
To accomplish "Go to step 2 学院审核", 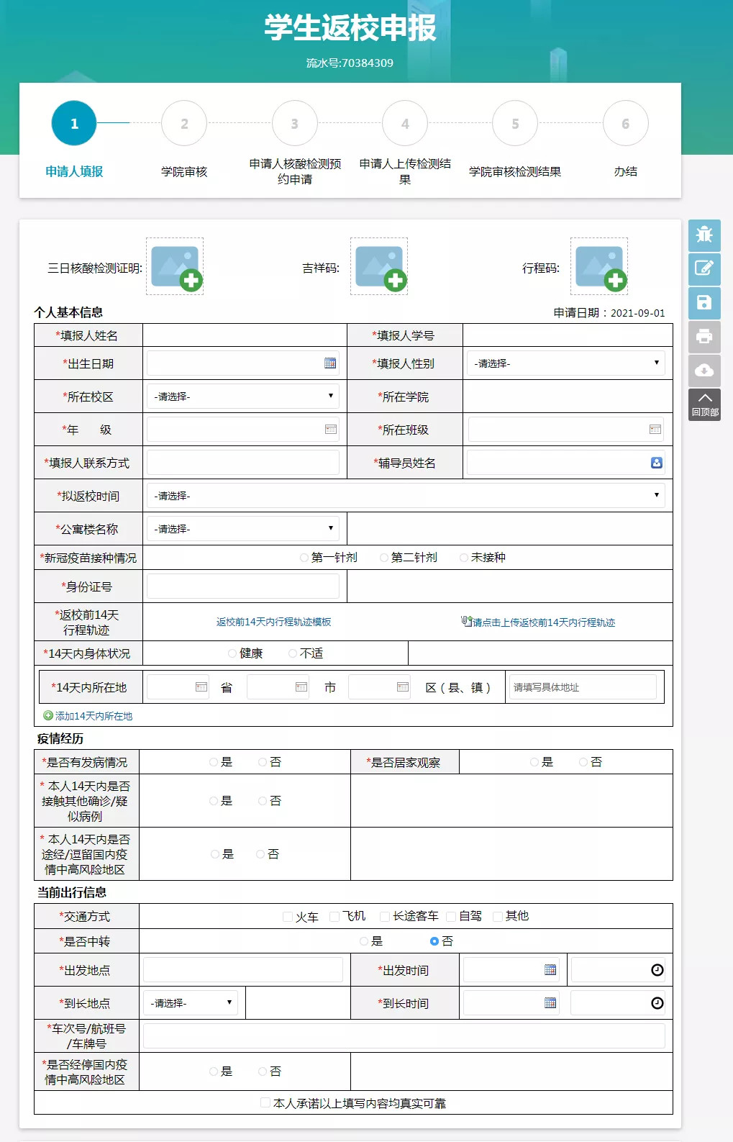I will [x=184, y=124].
